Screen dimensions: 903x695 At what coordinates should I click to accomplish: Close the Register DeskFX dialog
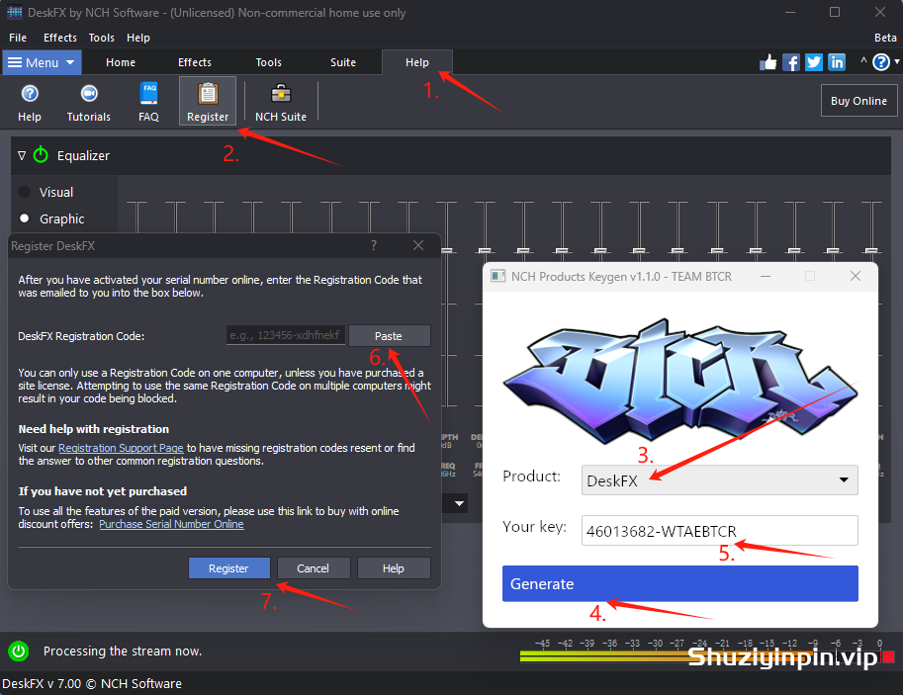418,245
